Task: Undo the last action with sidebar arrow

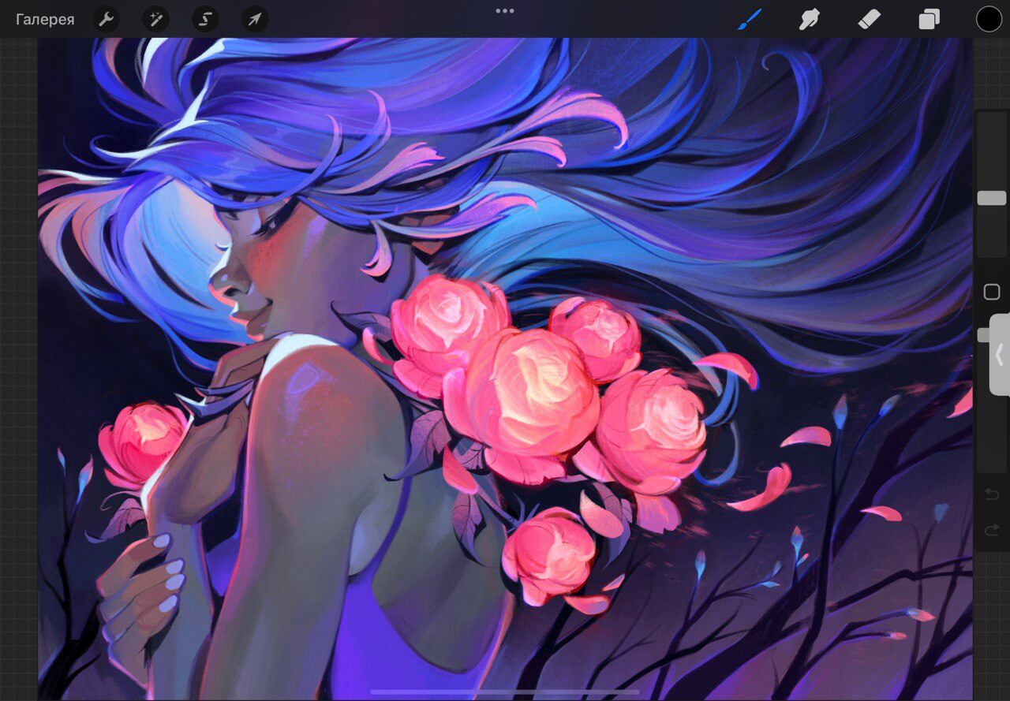Action: click(992, 494)
